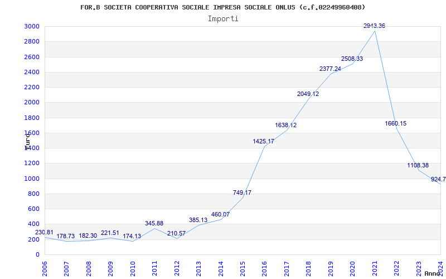Select the 174.13 data label
The image size is (446, 279).
[x=132, y=237]
